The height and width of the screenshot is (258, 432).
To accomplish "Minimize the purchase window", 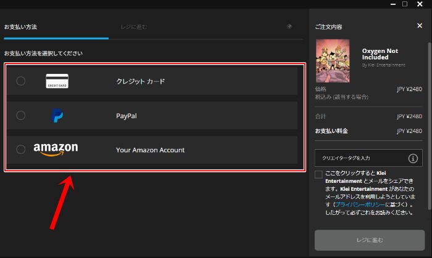I will [x=393, y=4].
